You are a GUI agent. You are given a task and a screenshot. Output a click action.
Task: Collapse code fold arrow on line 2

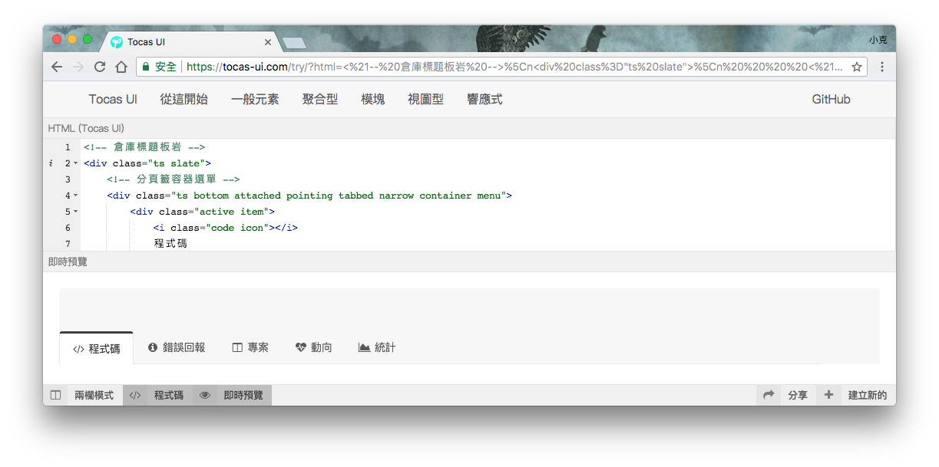[76, 163]
